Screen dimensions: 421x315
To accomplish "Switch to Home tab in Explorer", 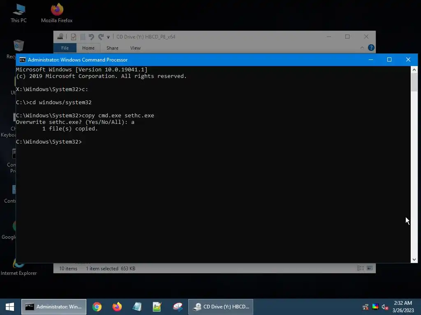I will [x=88, y=48].
